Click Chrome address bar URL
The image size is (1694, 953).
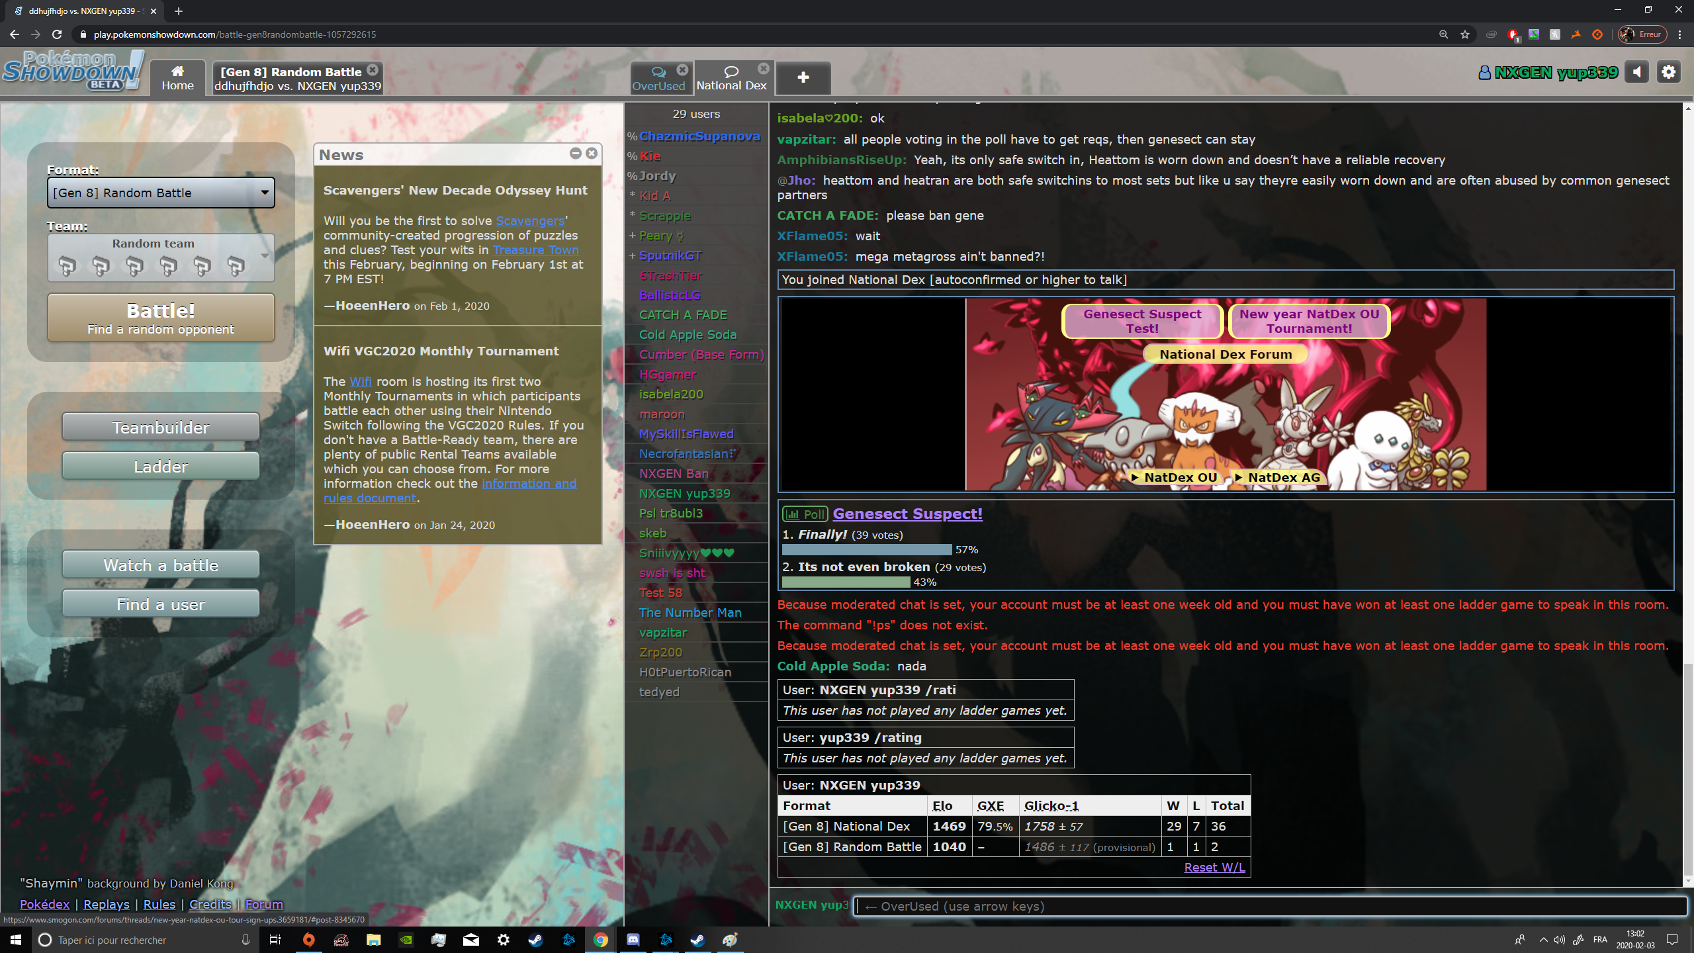[x=235, y=34]
